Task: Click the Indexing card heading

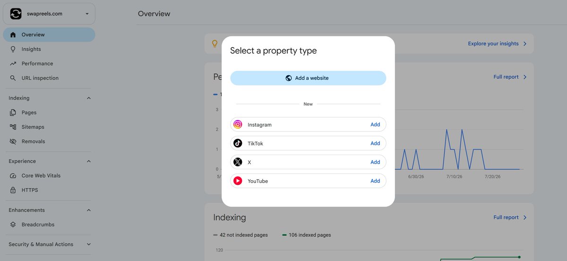Action: (230, 217)
